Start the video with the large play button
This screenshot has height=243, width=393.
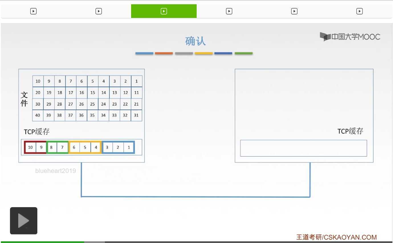click(24, 221)
